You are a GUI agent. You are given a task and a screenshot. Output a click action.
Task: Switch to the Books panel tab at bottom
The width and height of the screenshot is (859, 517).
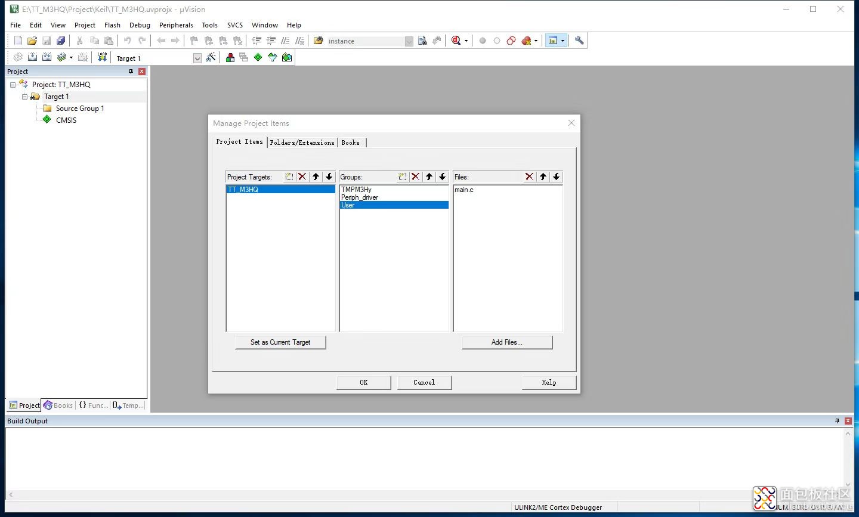tap(58, 405)
